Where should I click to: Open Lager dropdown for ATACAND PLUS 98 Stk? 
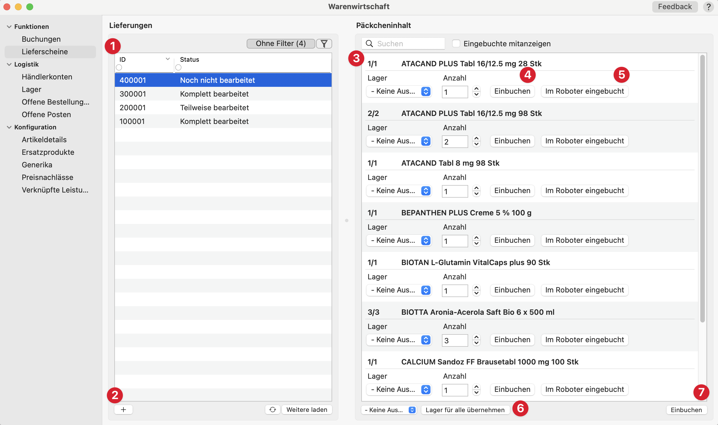pos(399,141)
